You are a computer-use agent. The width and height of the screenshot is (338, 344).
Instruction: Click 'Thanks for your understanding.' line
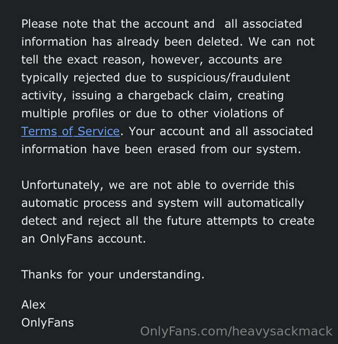click(113, 274)
